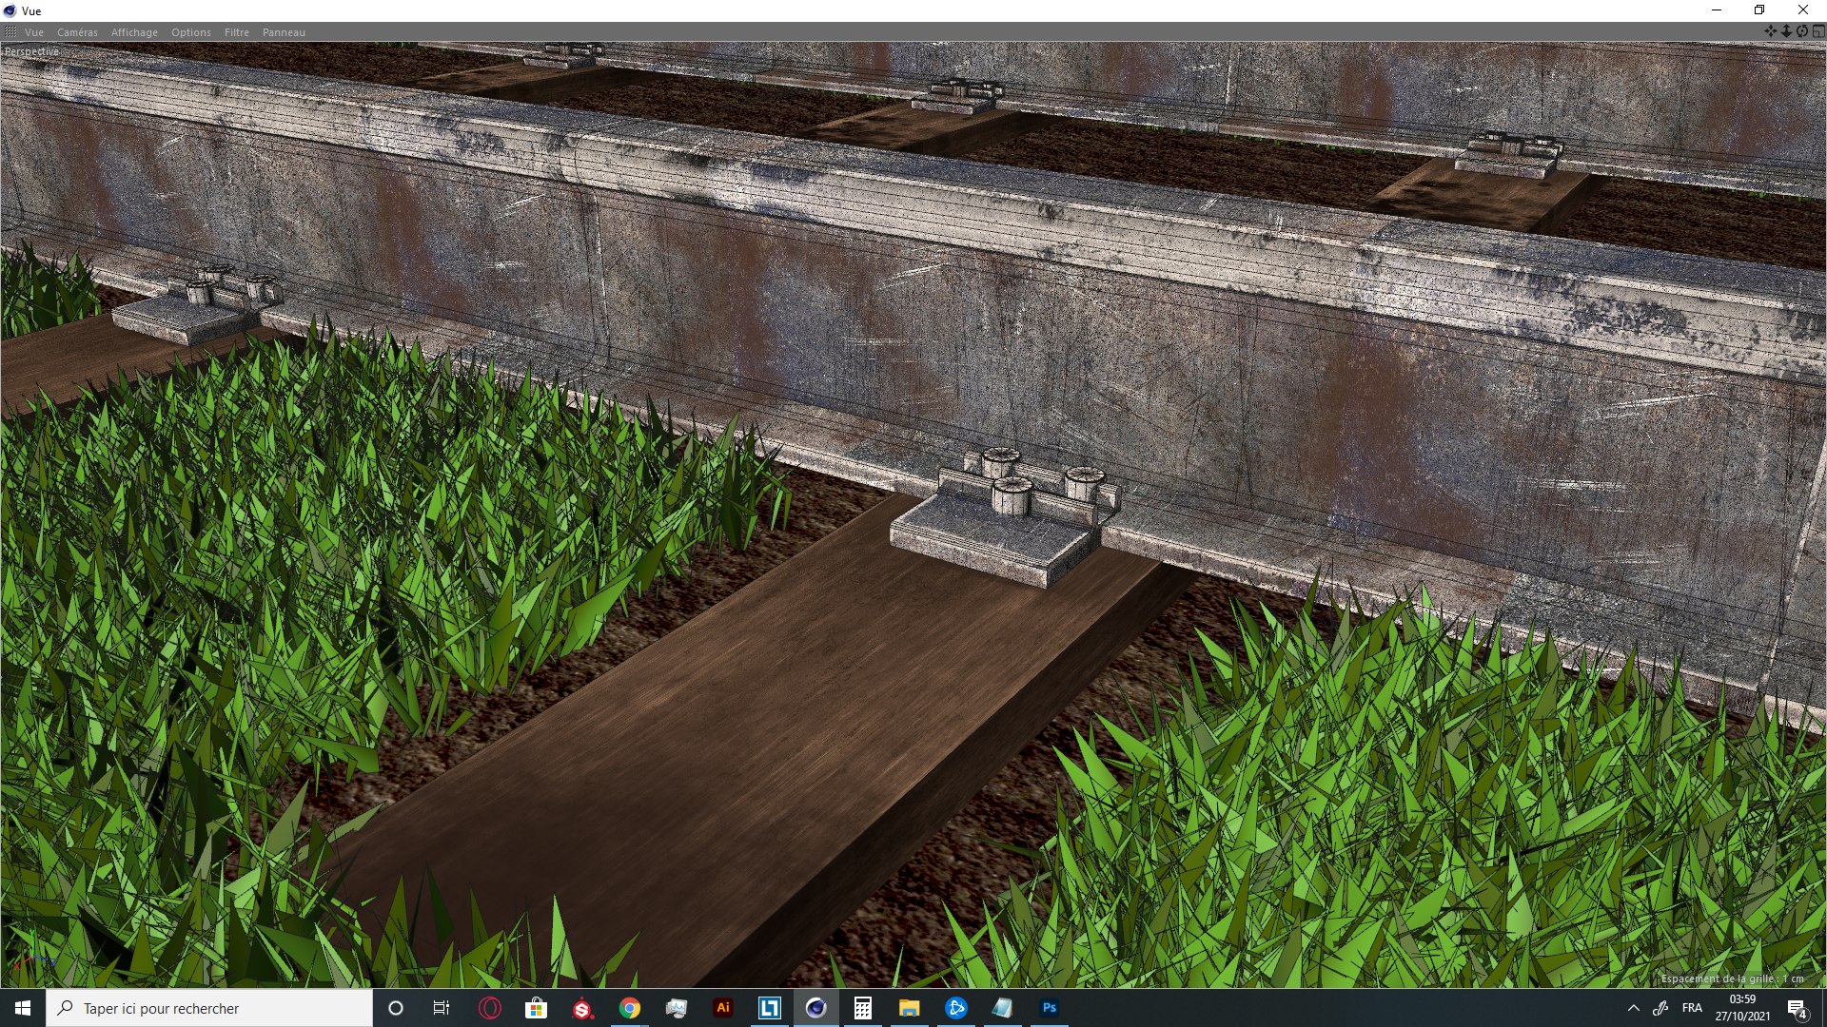This screenshot has height=1027, width=1827.
Task: Switch to Cinema 4D in the taskbar
Action: click(x=816, y=1008)
